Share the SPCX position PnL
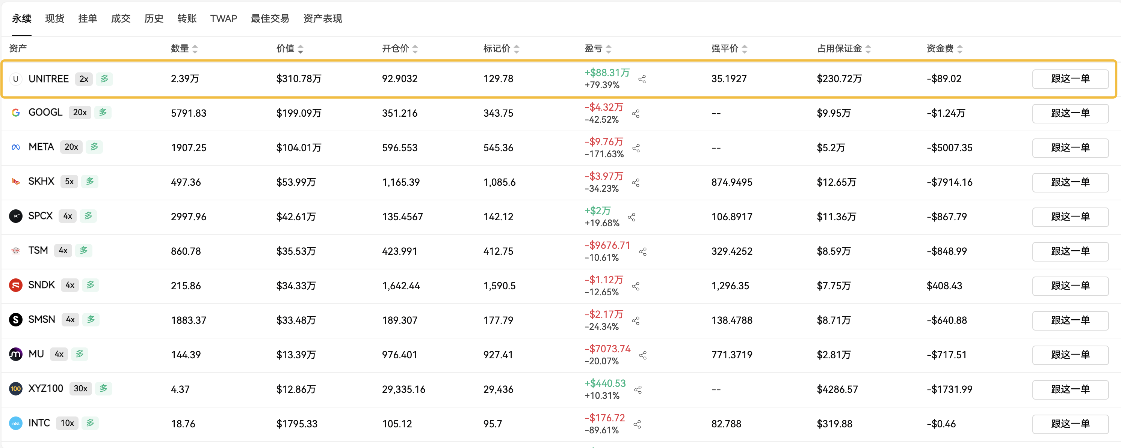This screenshot has height=448, width=1121. click(632, 217)
